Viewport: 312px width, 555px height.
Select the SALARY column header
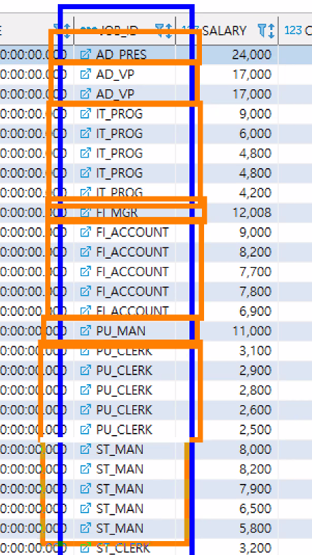(x=227, y=31)
